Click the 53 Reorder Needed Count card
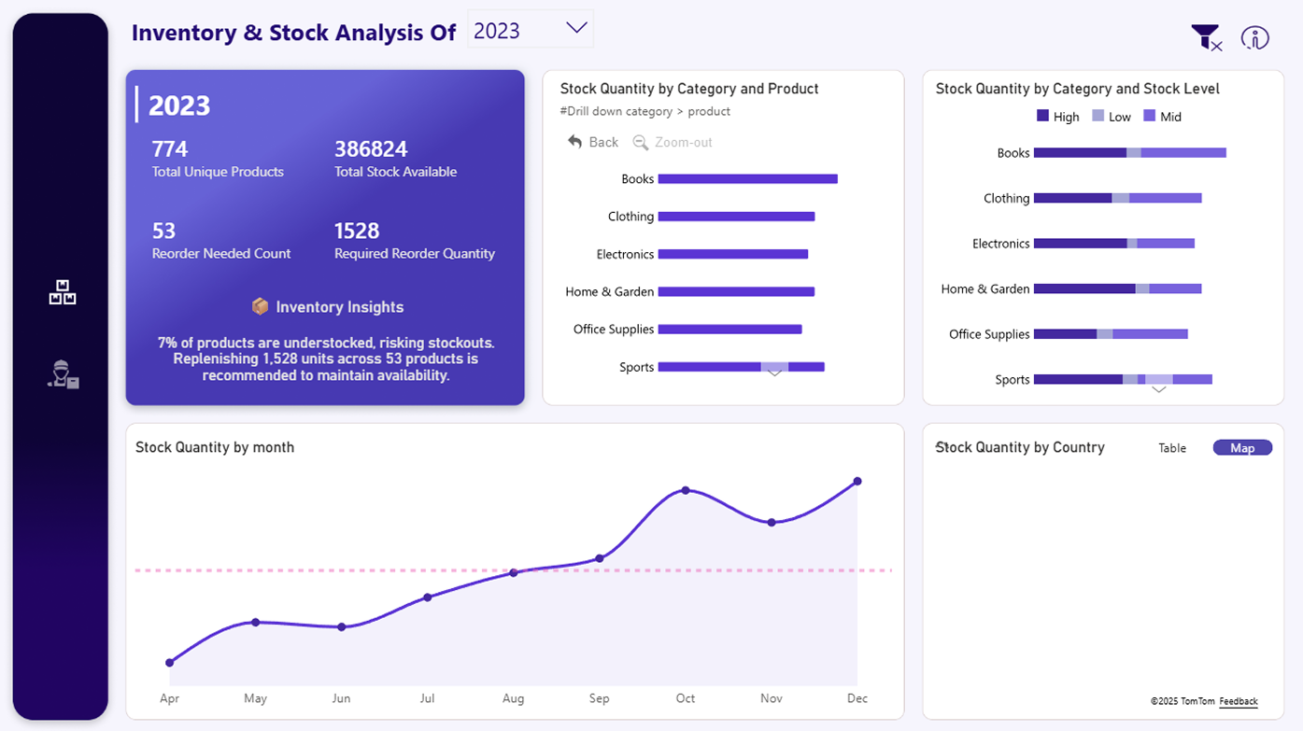Viewport: 1303px width, 731px height. coord(221,240)
